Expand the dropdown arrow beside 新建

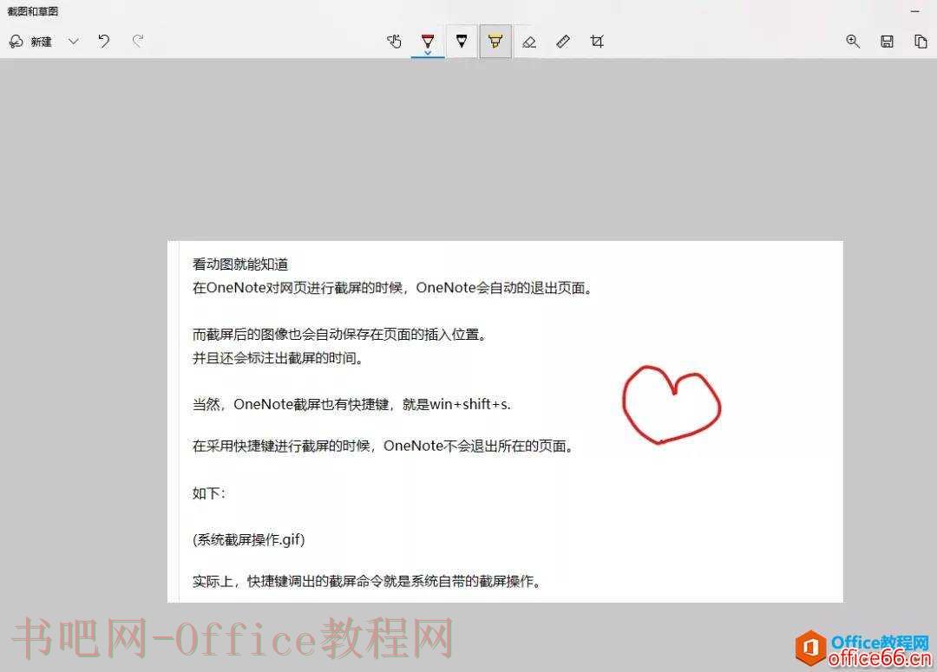[x=74, y=42]
